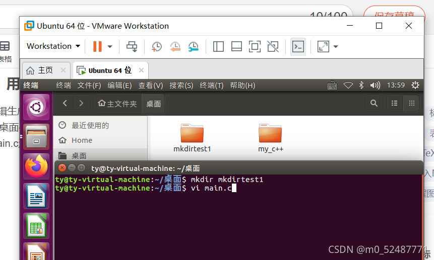Select the mkdirtest1 folder

point(192,138)
